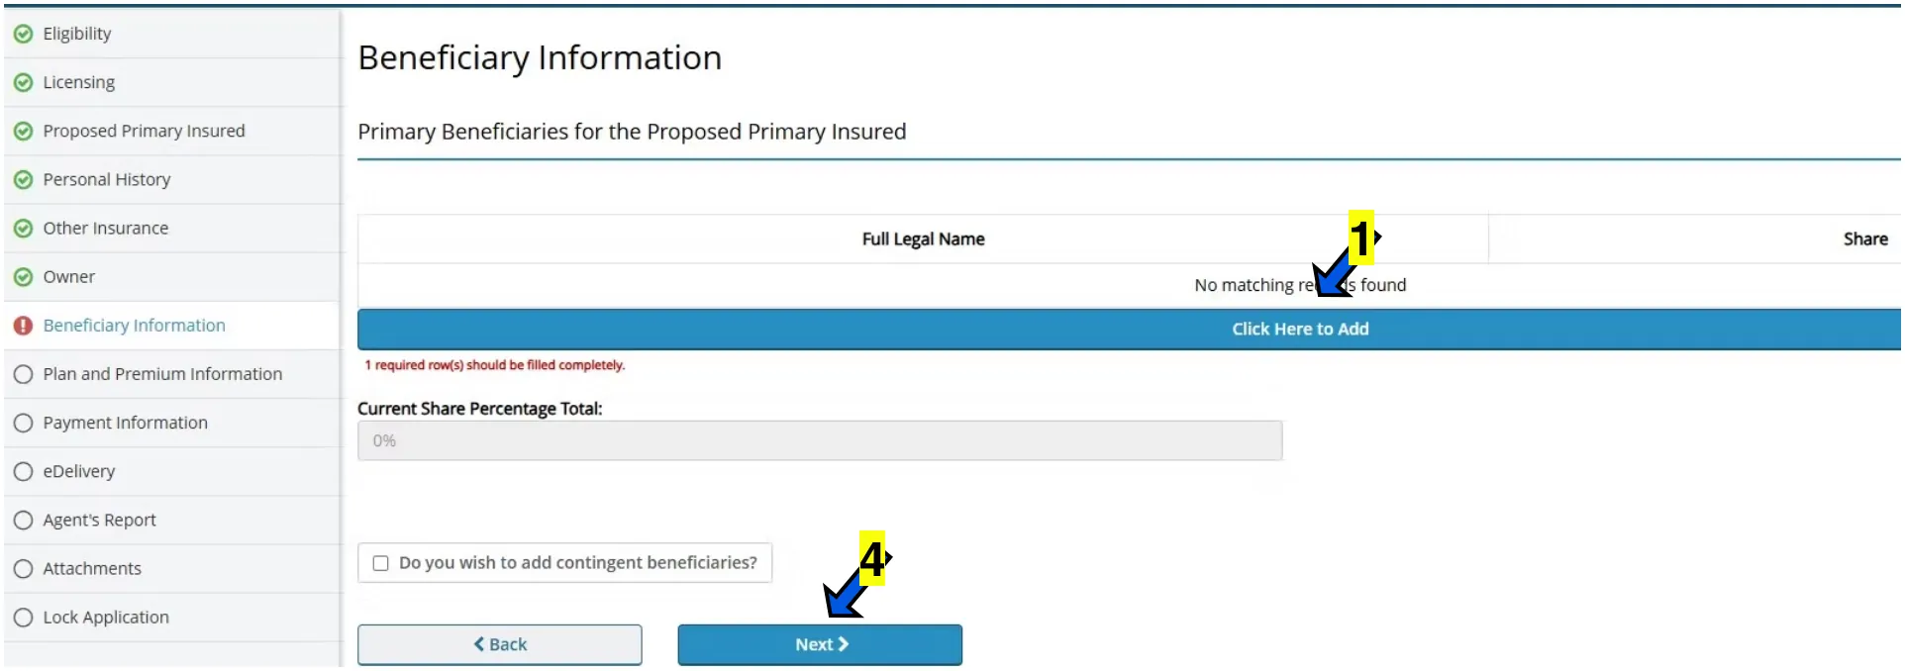Go Back to the previous page
The image size is (1905, 671).
pyautogui.click(x=500, y=644)
